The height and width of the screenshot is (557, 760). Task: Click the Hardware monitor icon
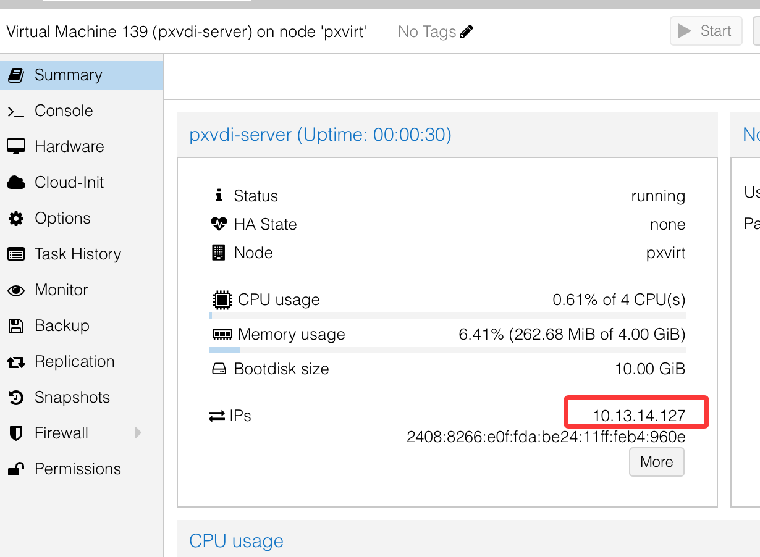[16, 147]
